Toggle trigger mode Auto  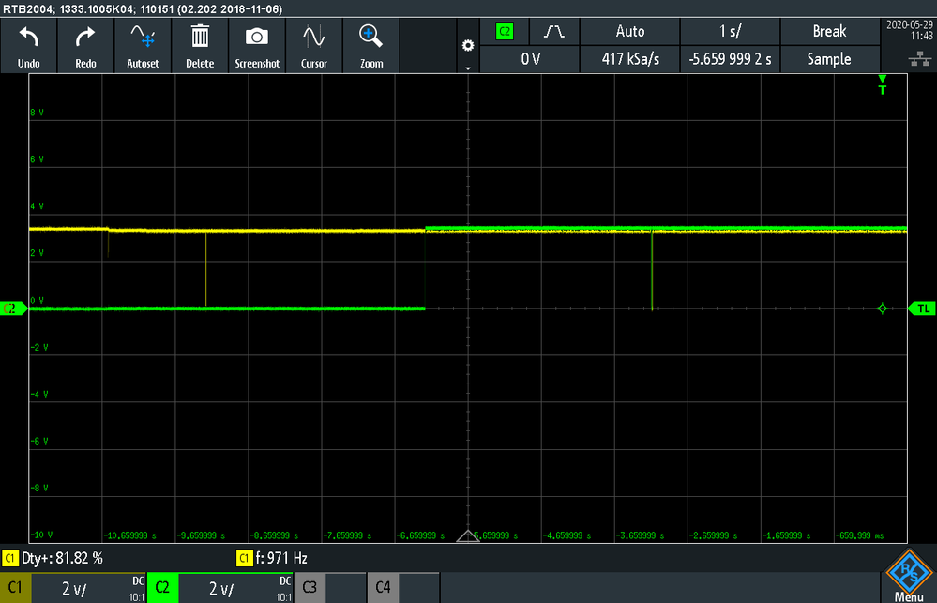[630, 32]
